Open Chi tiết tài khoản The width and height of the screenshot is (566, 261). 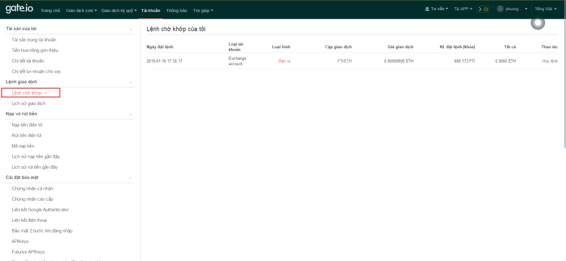click(28, 61)
